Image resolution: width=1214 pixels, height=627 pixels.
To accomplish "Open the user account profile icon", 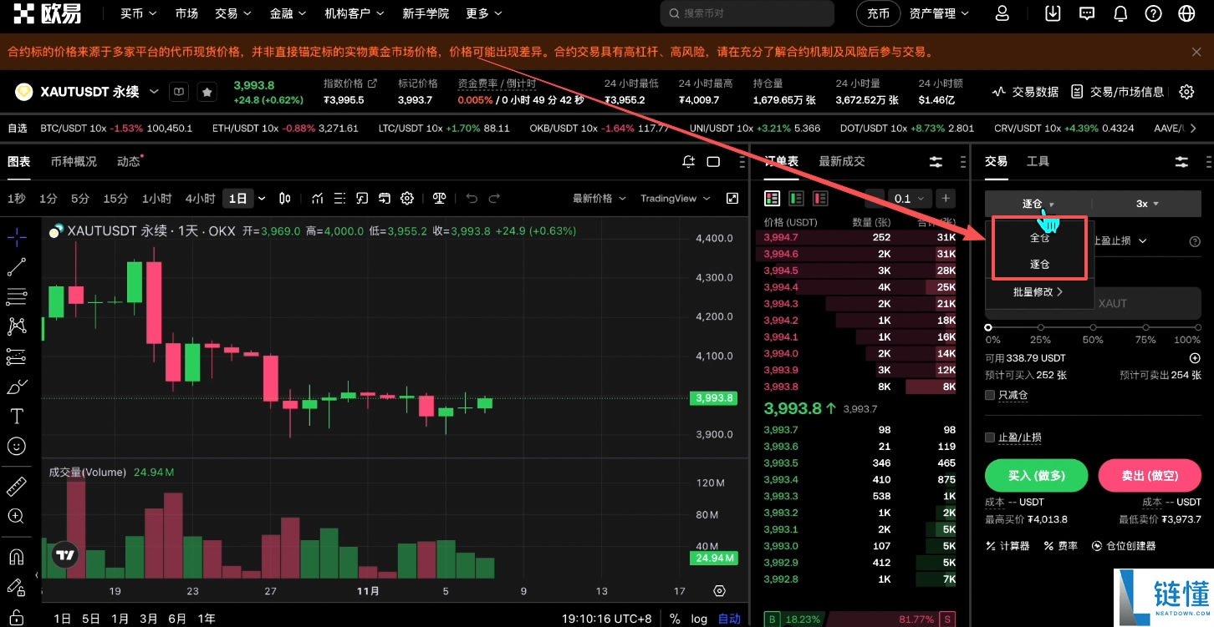I will point(1002,13).
